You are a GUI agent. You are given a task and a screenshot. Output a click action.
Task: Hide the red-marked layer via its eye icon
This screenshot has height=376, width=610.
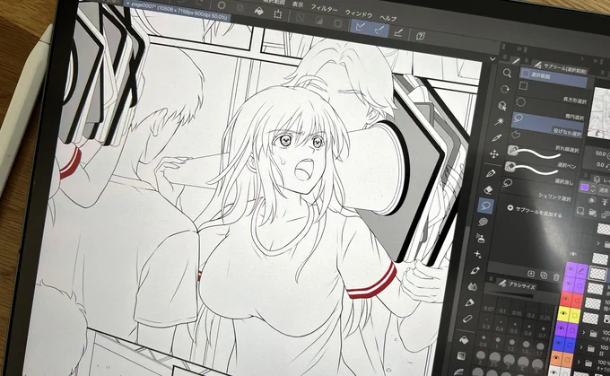pos(566,299)
